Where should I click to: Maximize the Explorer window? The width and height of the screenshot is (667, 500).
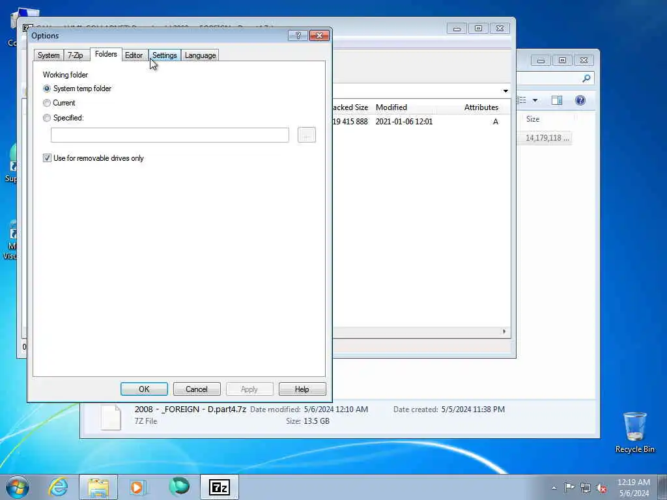(562, 61)
